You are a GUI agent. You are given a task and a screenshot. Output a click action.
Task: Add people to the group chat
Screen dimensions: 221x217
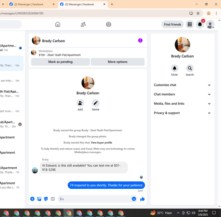point(80,103)
